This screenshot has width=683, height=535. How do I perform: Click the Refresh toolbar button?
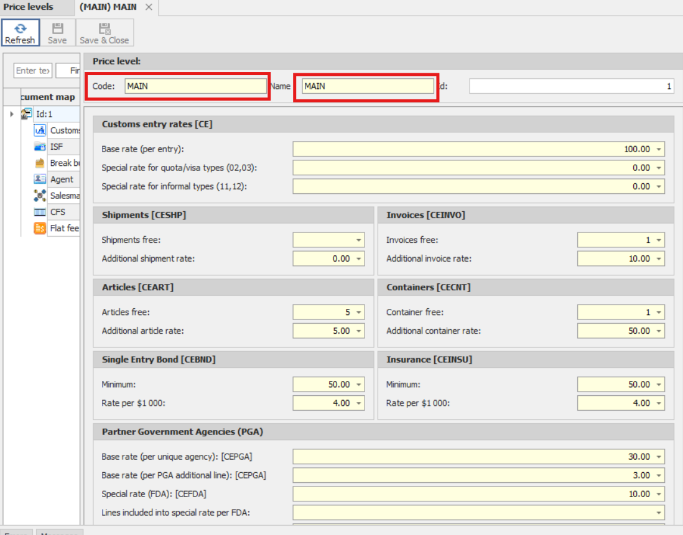20,33
